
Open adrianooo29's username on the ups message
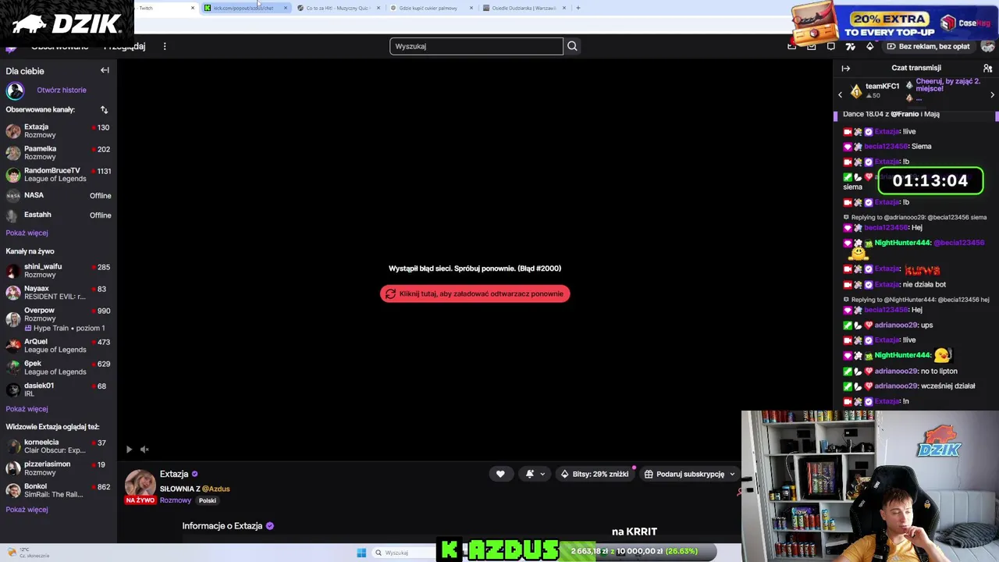point(896,325)
